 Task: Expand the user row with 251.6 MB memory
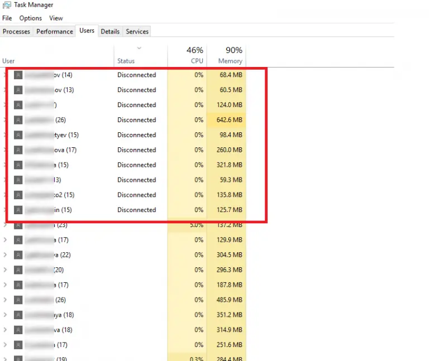click(x=5, y=345)
